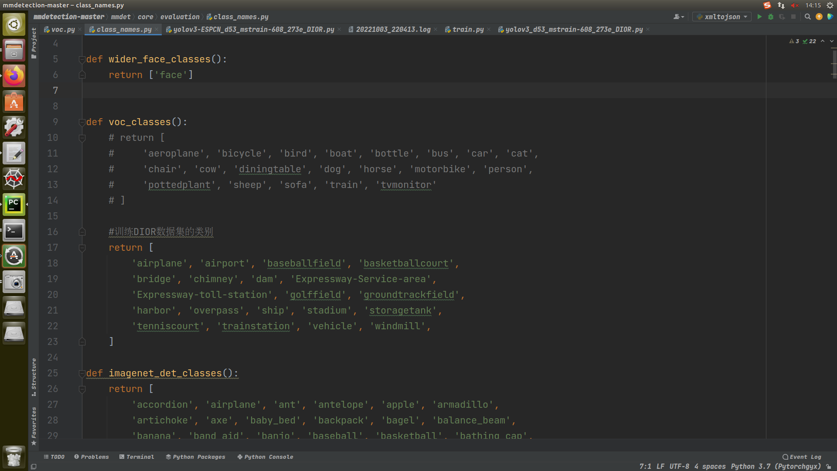
Task: Run the xmltojson configuration
Action: [x=759, y=17]
